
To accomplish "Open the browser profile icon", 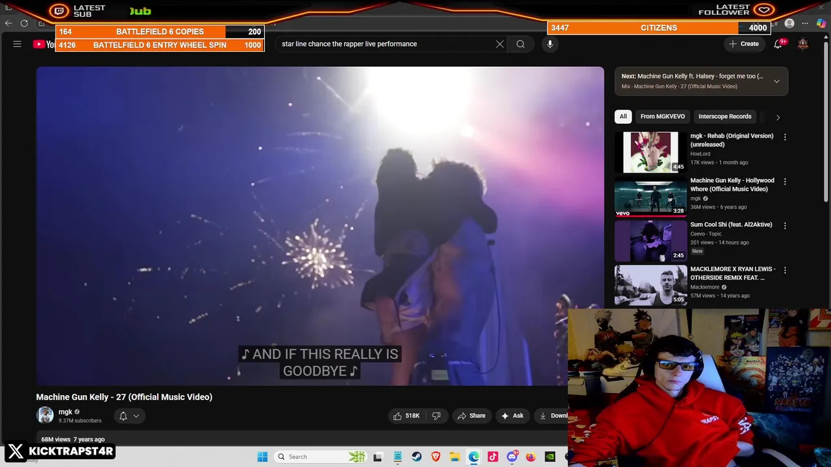I will point(789,23).
